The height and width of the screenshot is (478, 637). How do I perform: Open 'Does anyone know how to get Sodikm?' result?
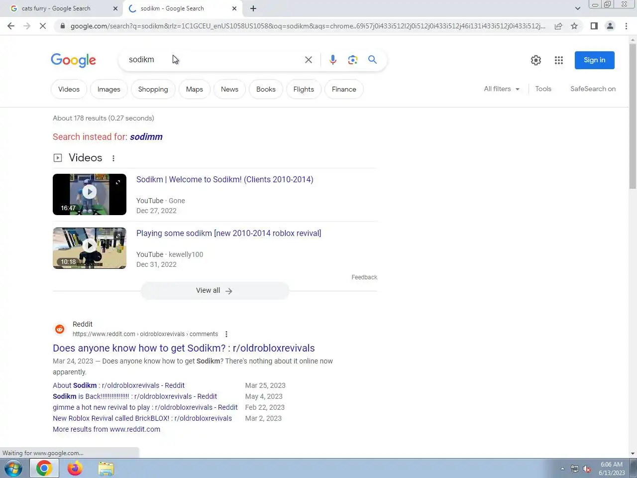pyautogui.click(x=184, y=349)
